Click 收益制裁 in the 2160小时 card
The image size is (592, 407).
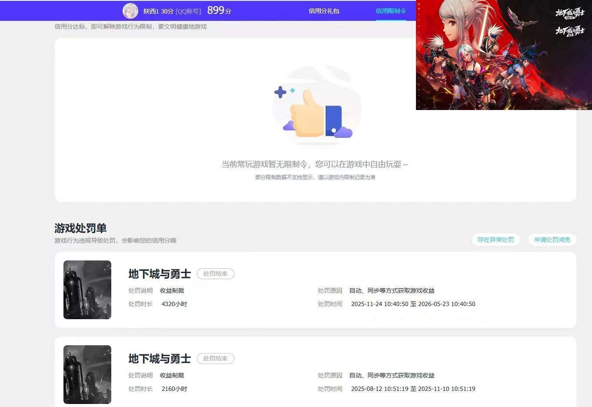pos(172,375)
